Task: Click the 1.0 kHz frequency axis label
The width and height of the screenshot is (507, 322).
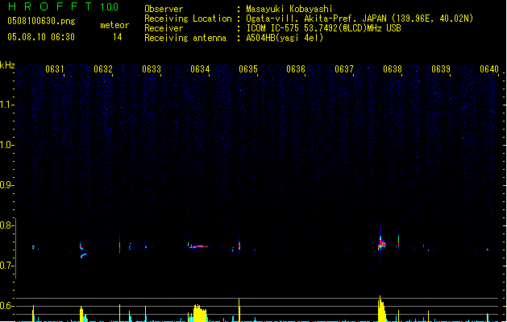Action: click(7, 145)
